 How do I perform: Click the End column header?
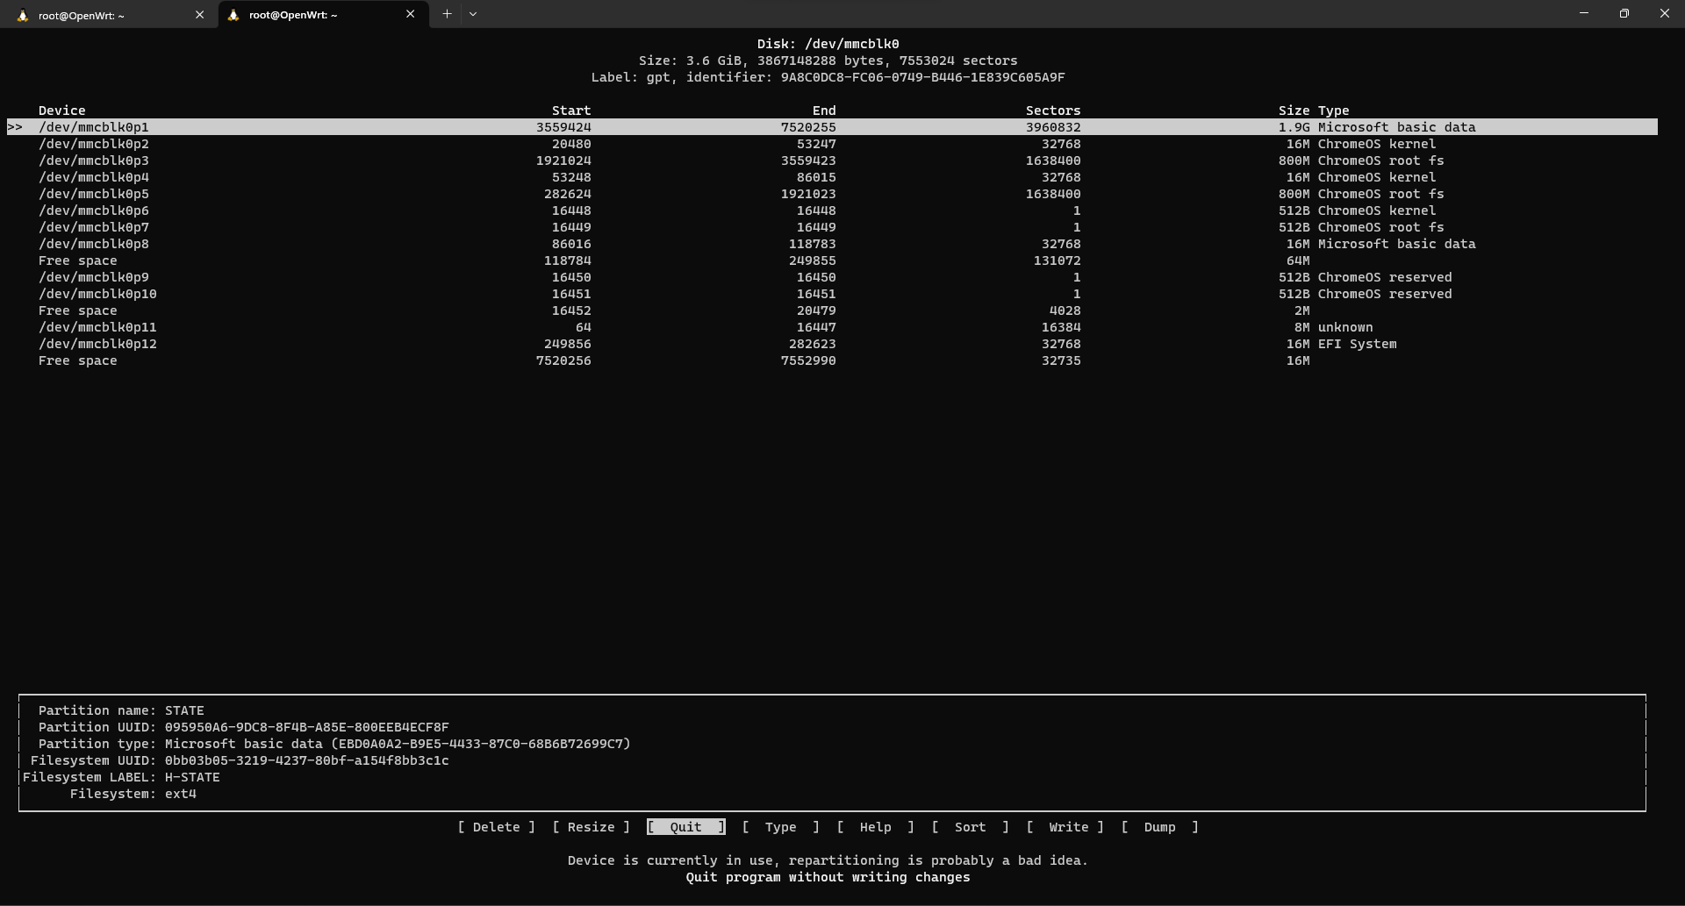pyautogui.click(x=824, y=111)
